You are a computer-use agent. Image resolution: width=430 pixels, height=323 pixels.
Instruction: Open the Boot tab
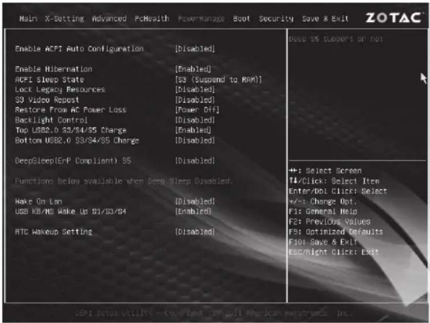(x=241, y=19)
